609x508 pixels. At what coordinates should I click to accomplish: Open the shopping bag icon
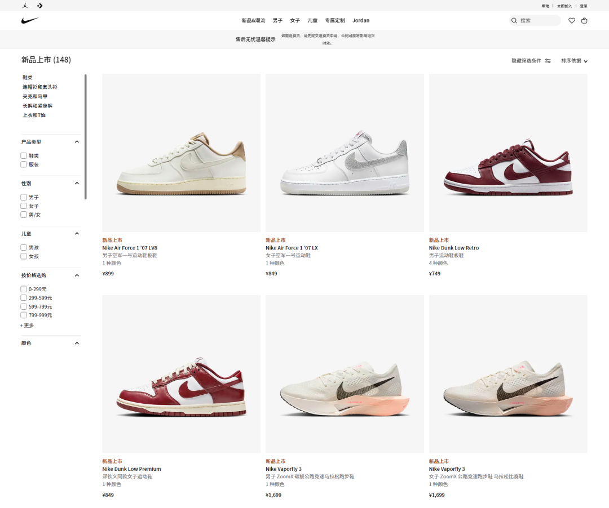coord(584,21)
